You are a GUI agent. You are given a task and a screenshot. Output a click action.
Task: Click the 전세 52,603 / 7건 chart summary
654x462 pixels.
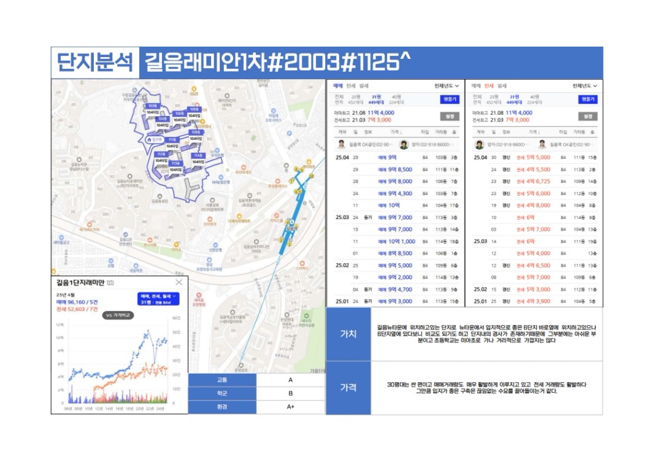[x=77, y=309]
